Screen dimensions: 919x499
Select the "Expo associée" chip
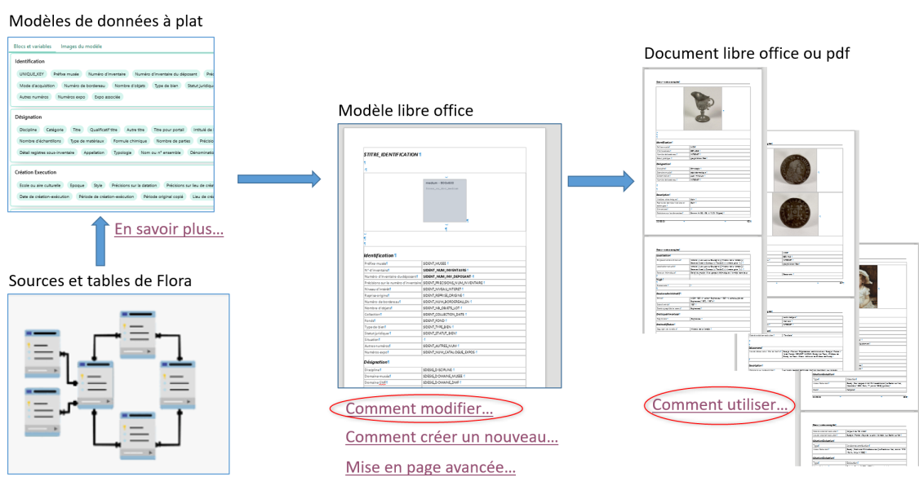(x=107, y=97)
